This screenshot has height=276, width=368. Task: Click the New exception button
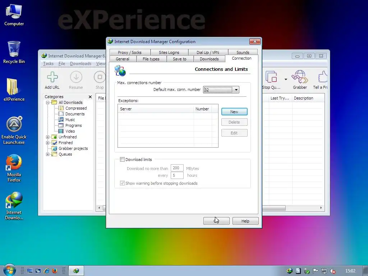tap(234, 112)
